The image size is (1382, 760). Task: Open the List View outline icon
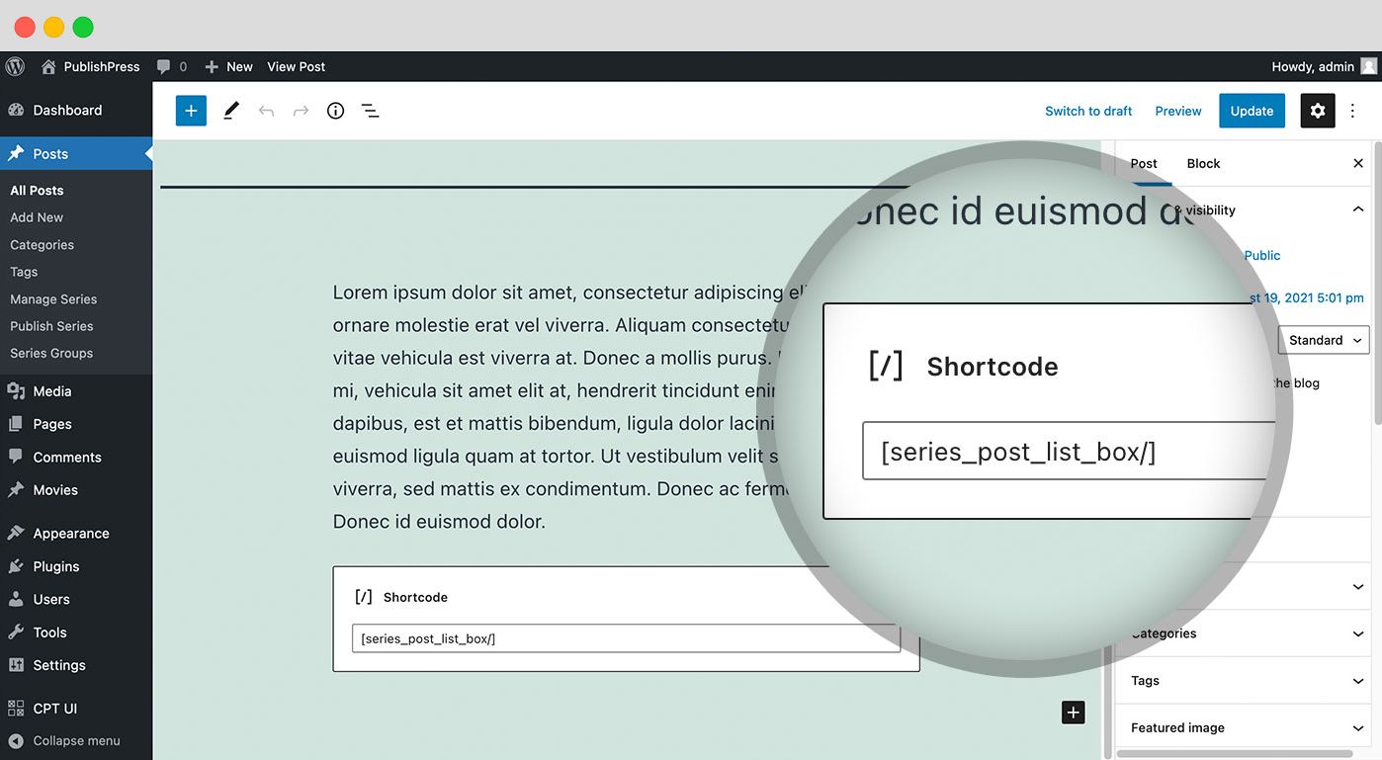point(370,110)
